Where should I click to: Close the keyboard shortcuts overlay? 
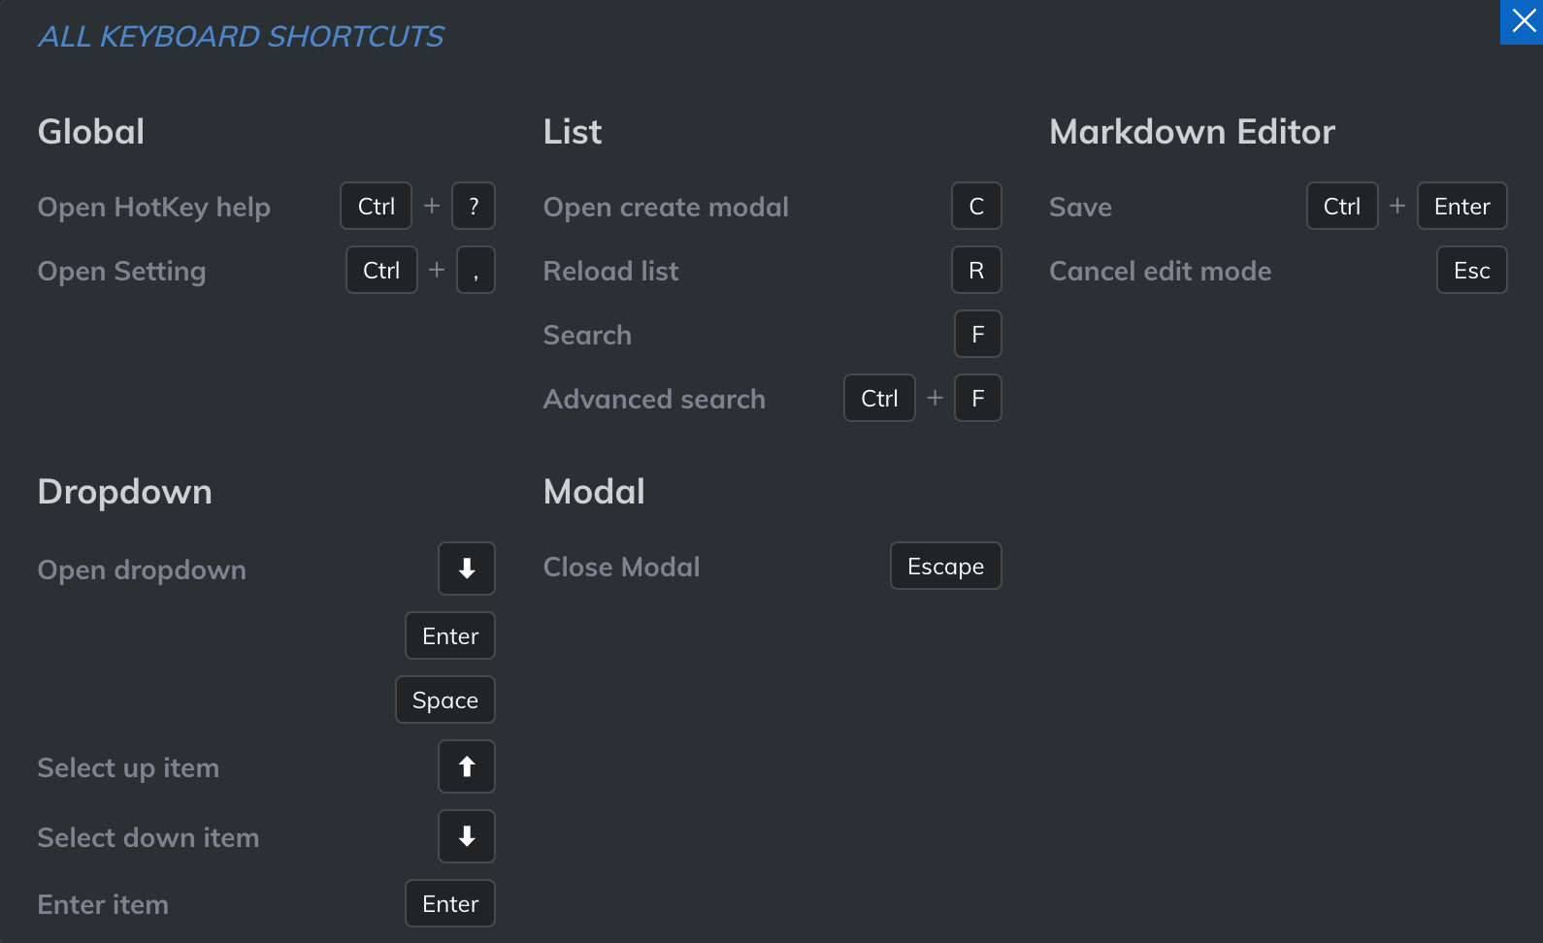point(1523,21)
